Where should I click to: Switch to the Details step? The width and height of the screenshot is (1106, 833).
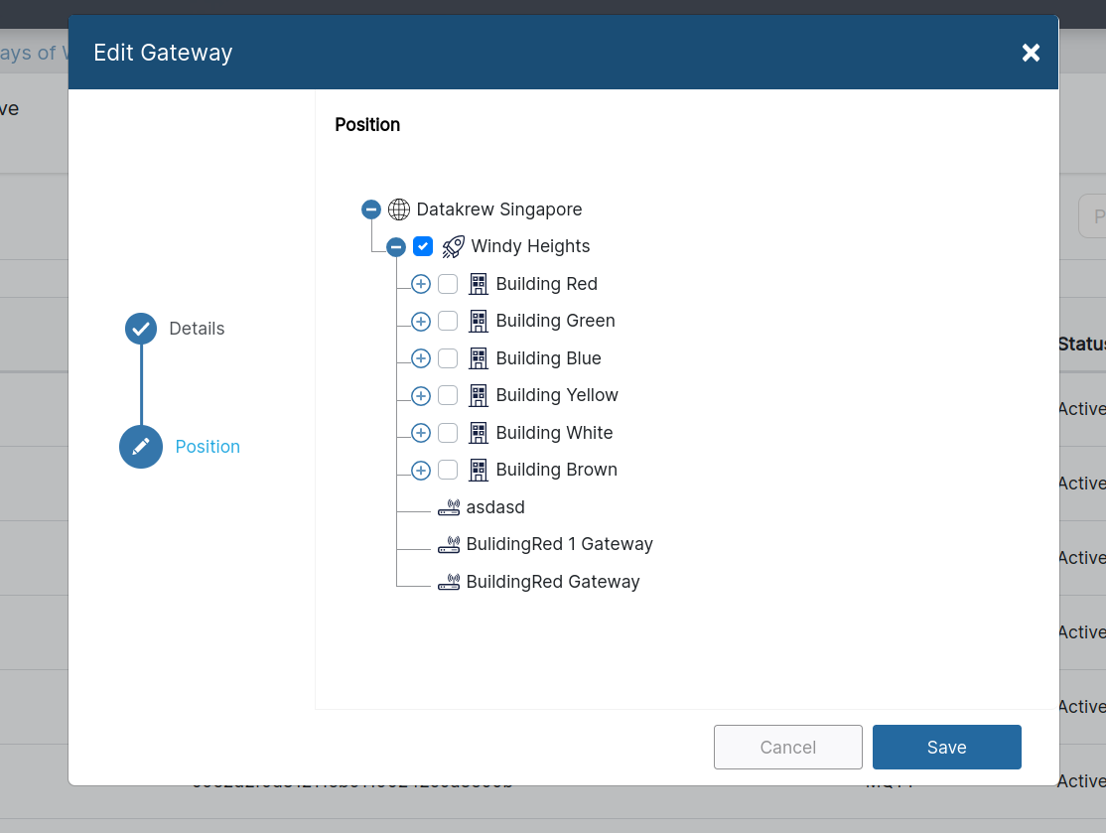tap(197, 328)
